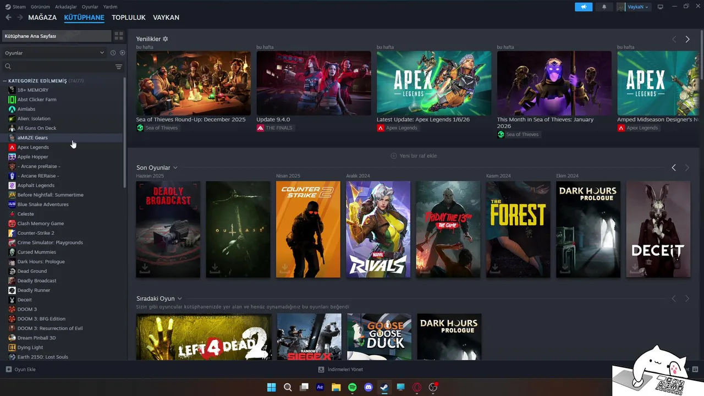Open the VAYKAN profile tab
The height and width of the screenshot is (396, 704).
166,18
